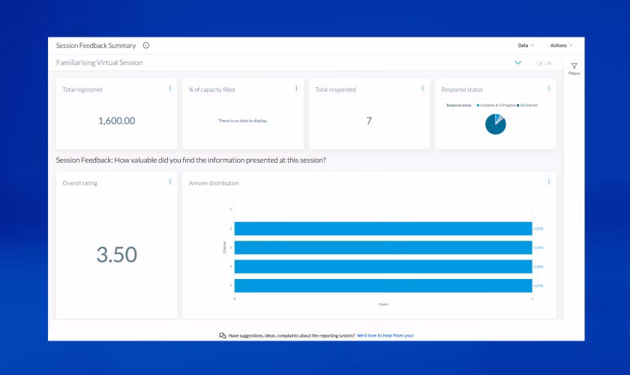Toggle the In Progress legend entry
The height and width of the screenshot is (375, 630).
click(x=505, y=105)
